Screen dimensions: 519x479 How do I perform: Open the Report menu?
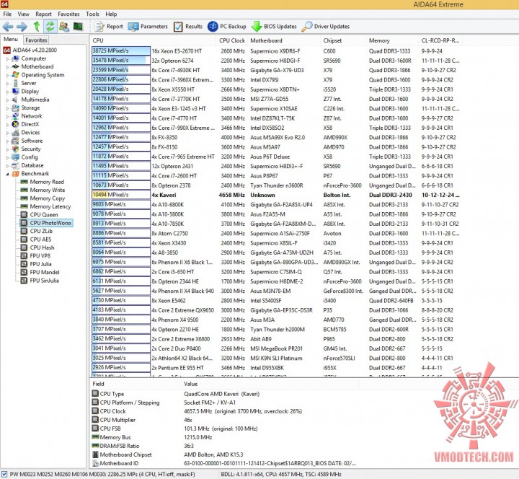pyautogui.click(x=44, y=14)
